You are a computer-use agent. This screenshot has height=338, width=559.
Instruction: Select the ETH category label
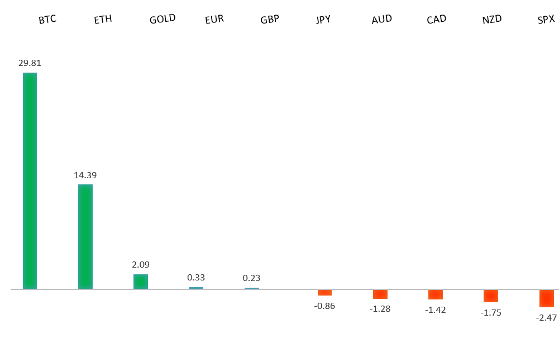(103, 20)
